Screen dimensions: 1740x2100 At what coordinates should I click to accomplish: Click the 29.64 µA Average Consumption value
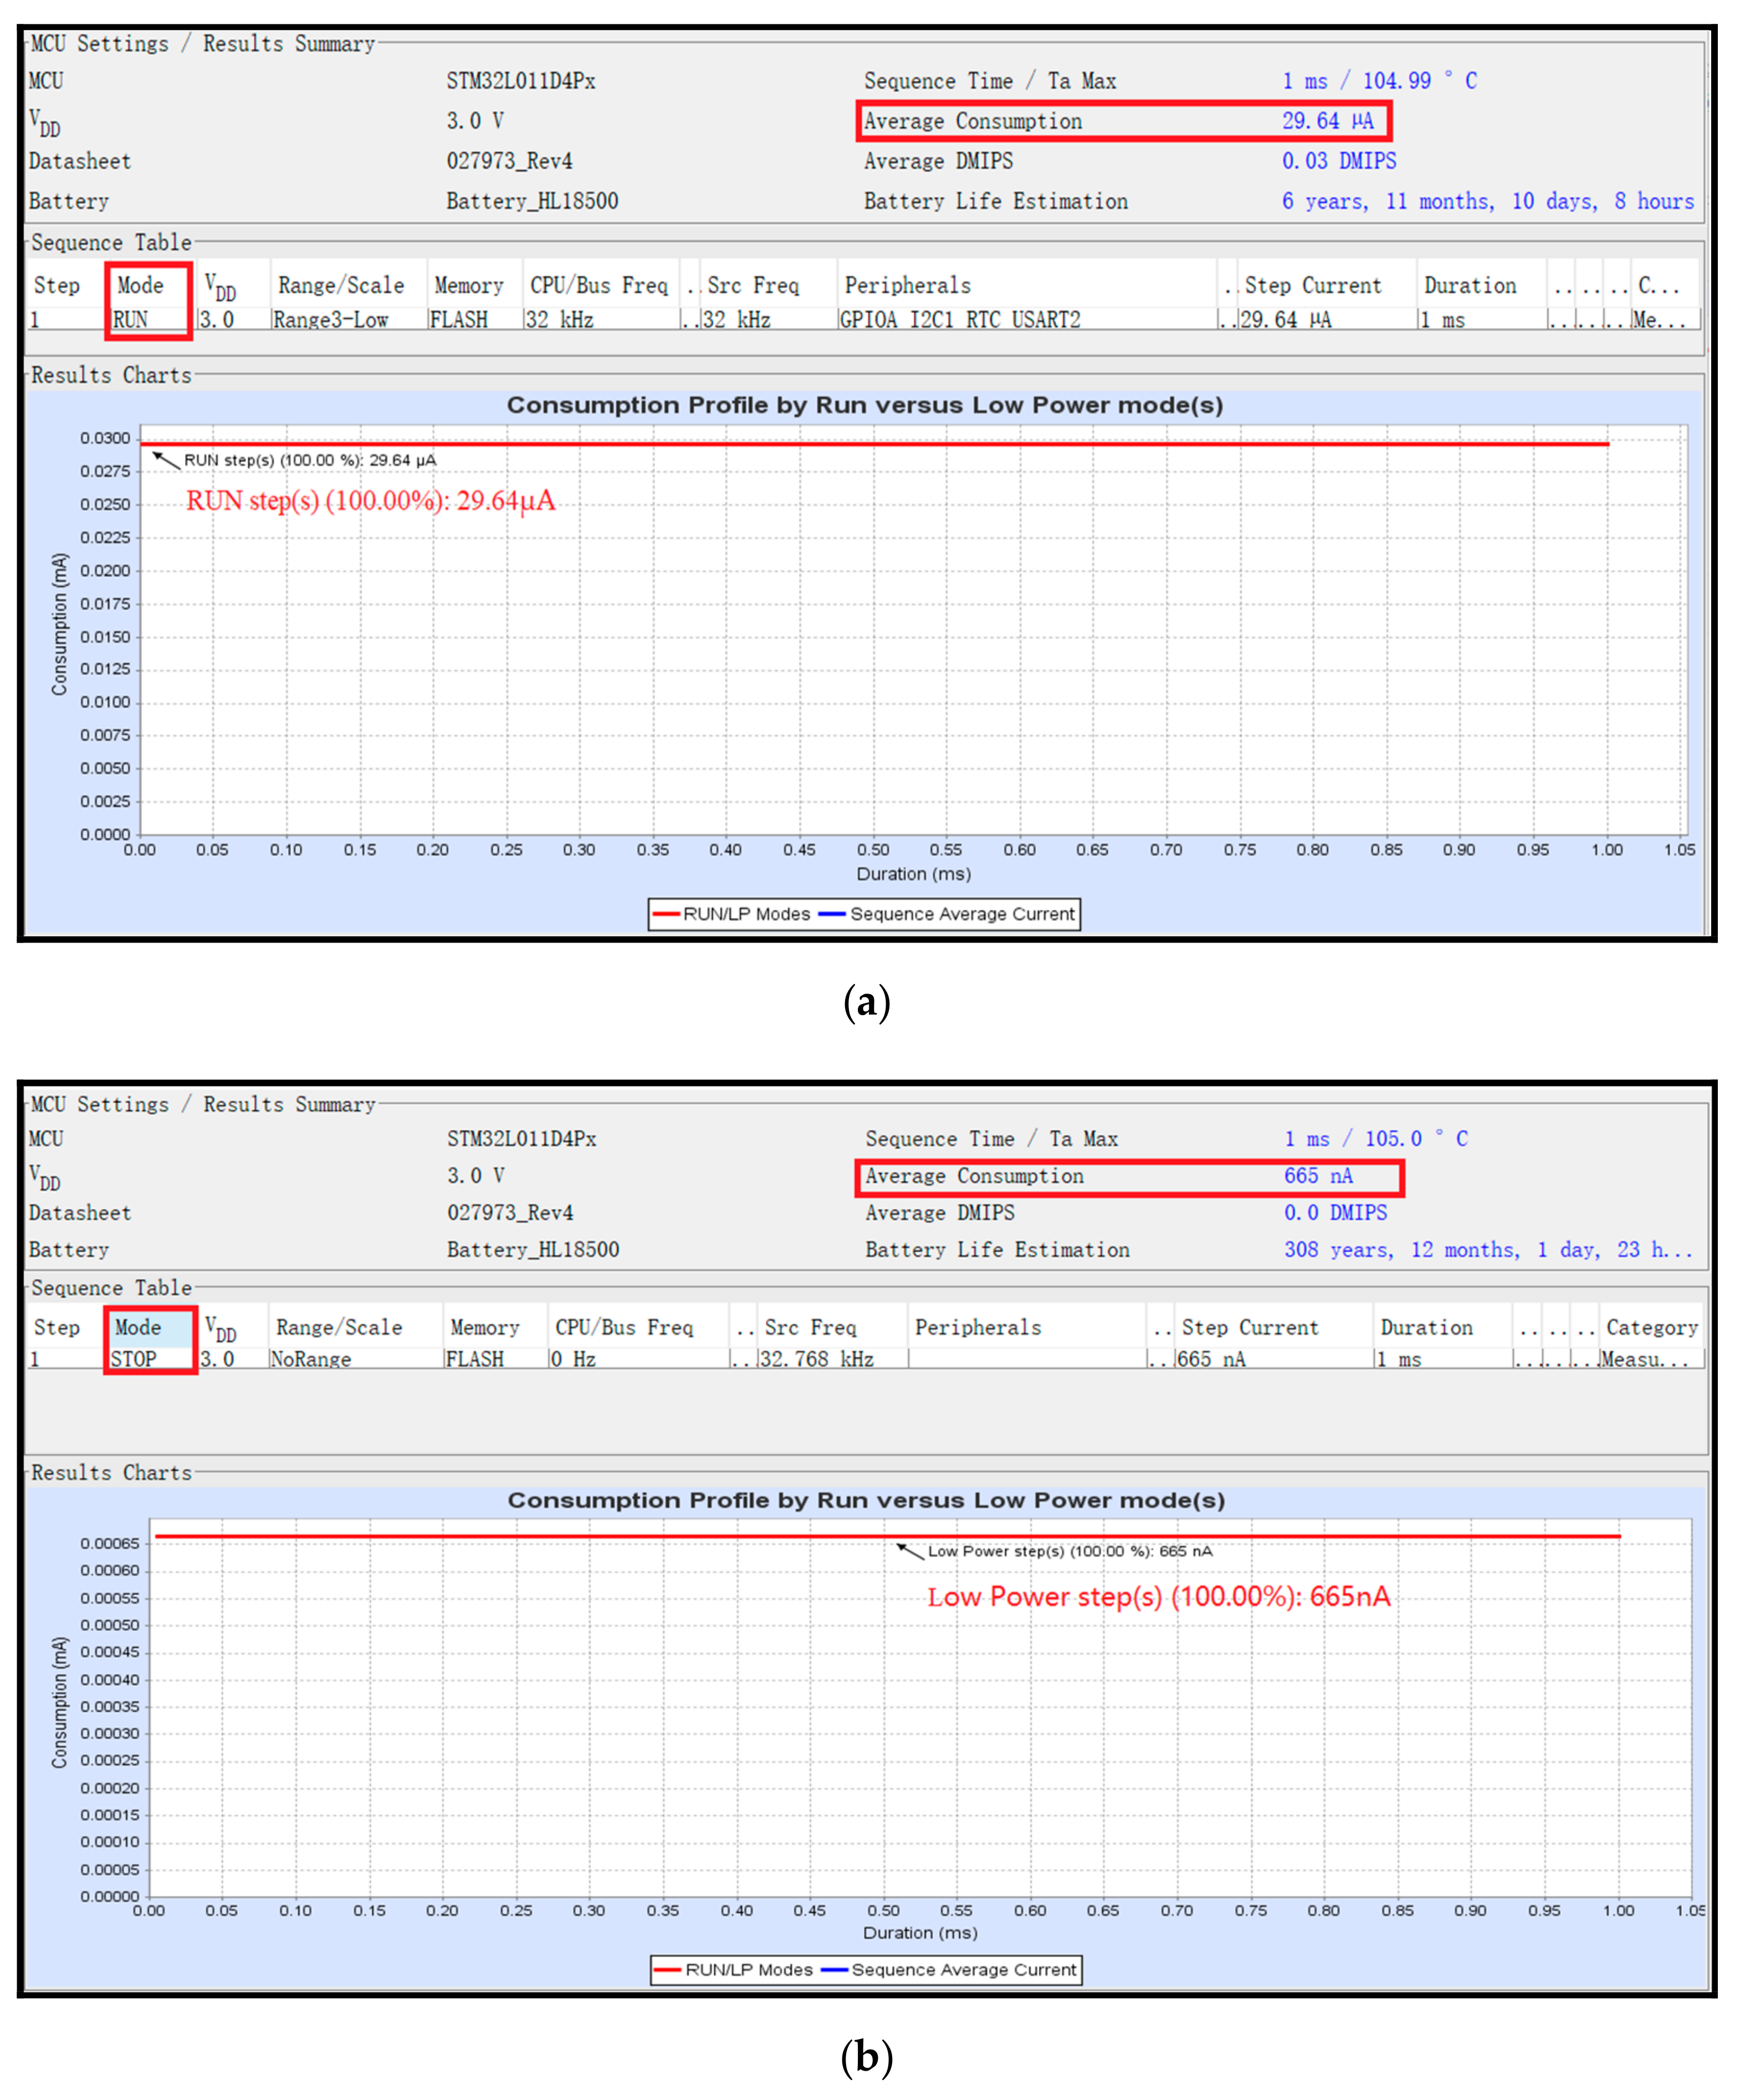coord(1327,121)
